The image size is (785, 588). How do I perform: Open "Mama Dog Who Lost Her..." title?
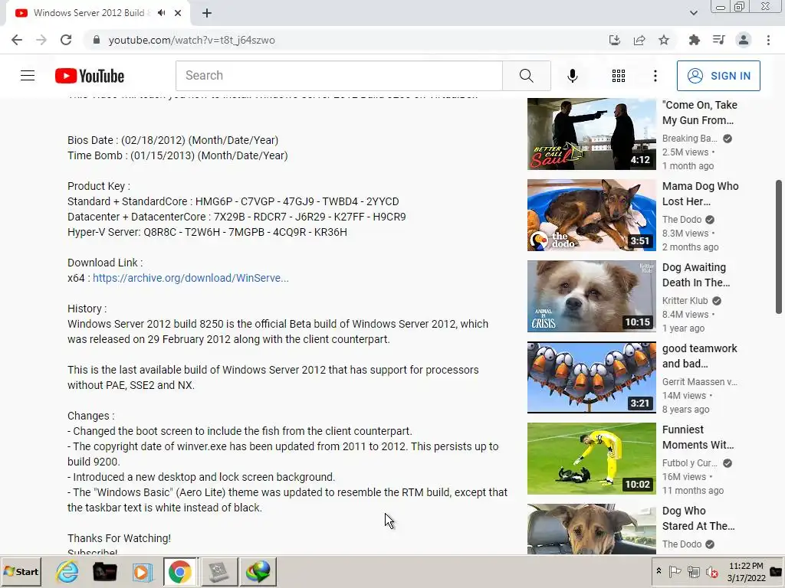700,194
